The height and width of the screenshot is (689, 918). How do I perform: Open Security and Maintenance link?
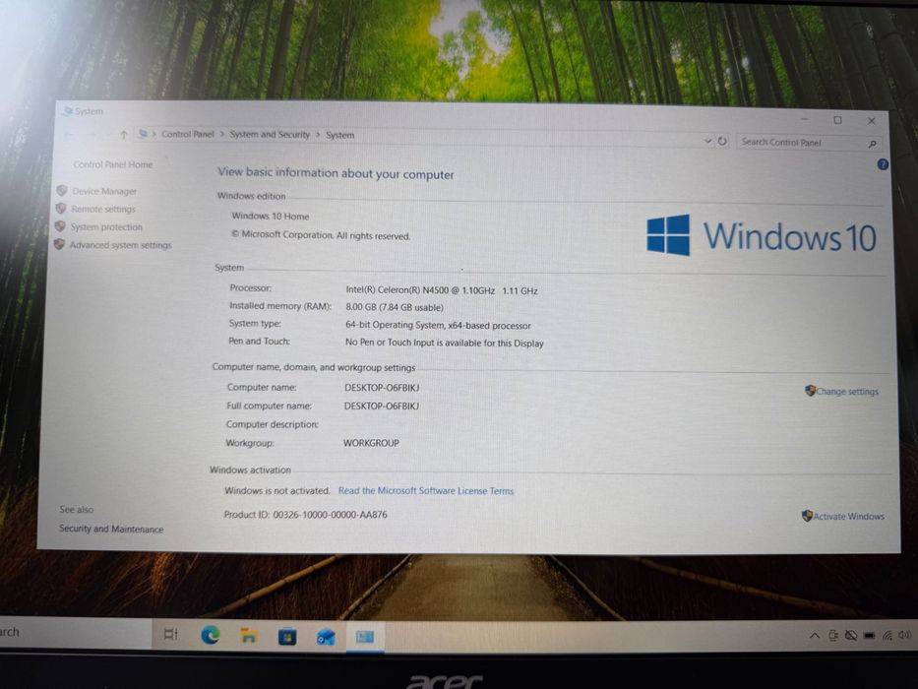tap(111, 530)
